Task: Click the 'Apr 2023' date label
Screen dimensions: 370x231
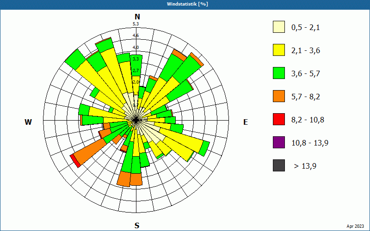Action: 355,226
